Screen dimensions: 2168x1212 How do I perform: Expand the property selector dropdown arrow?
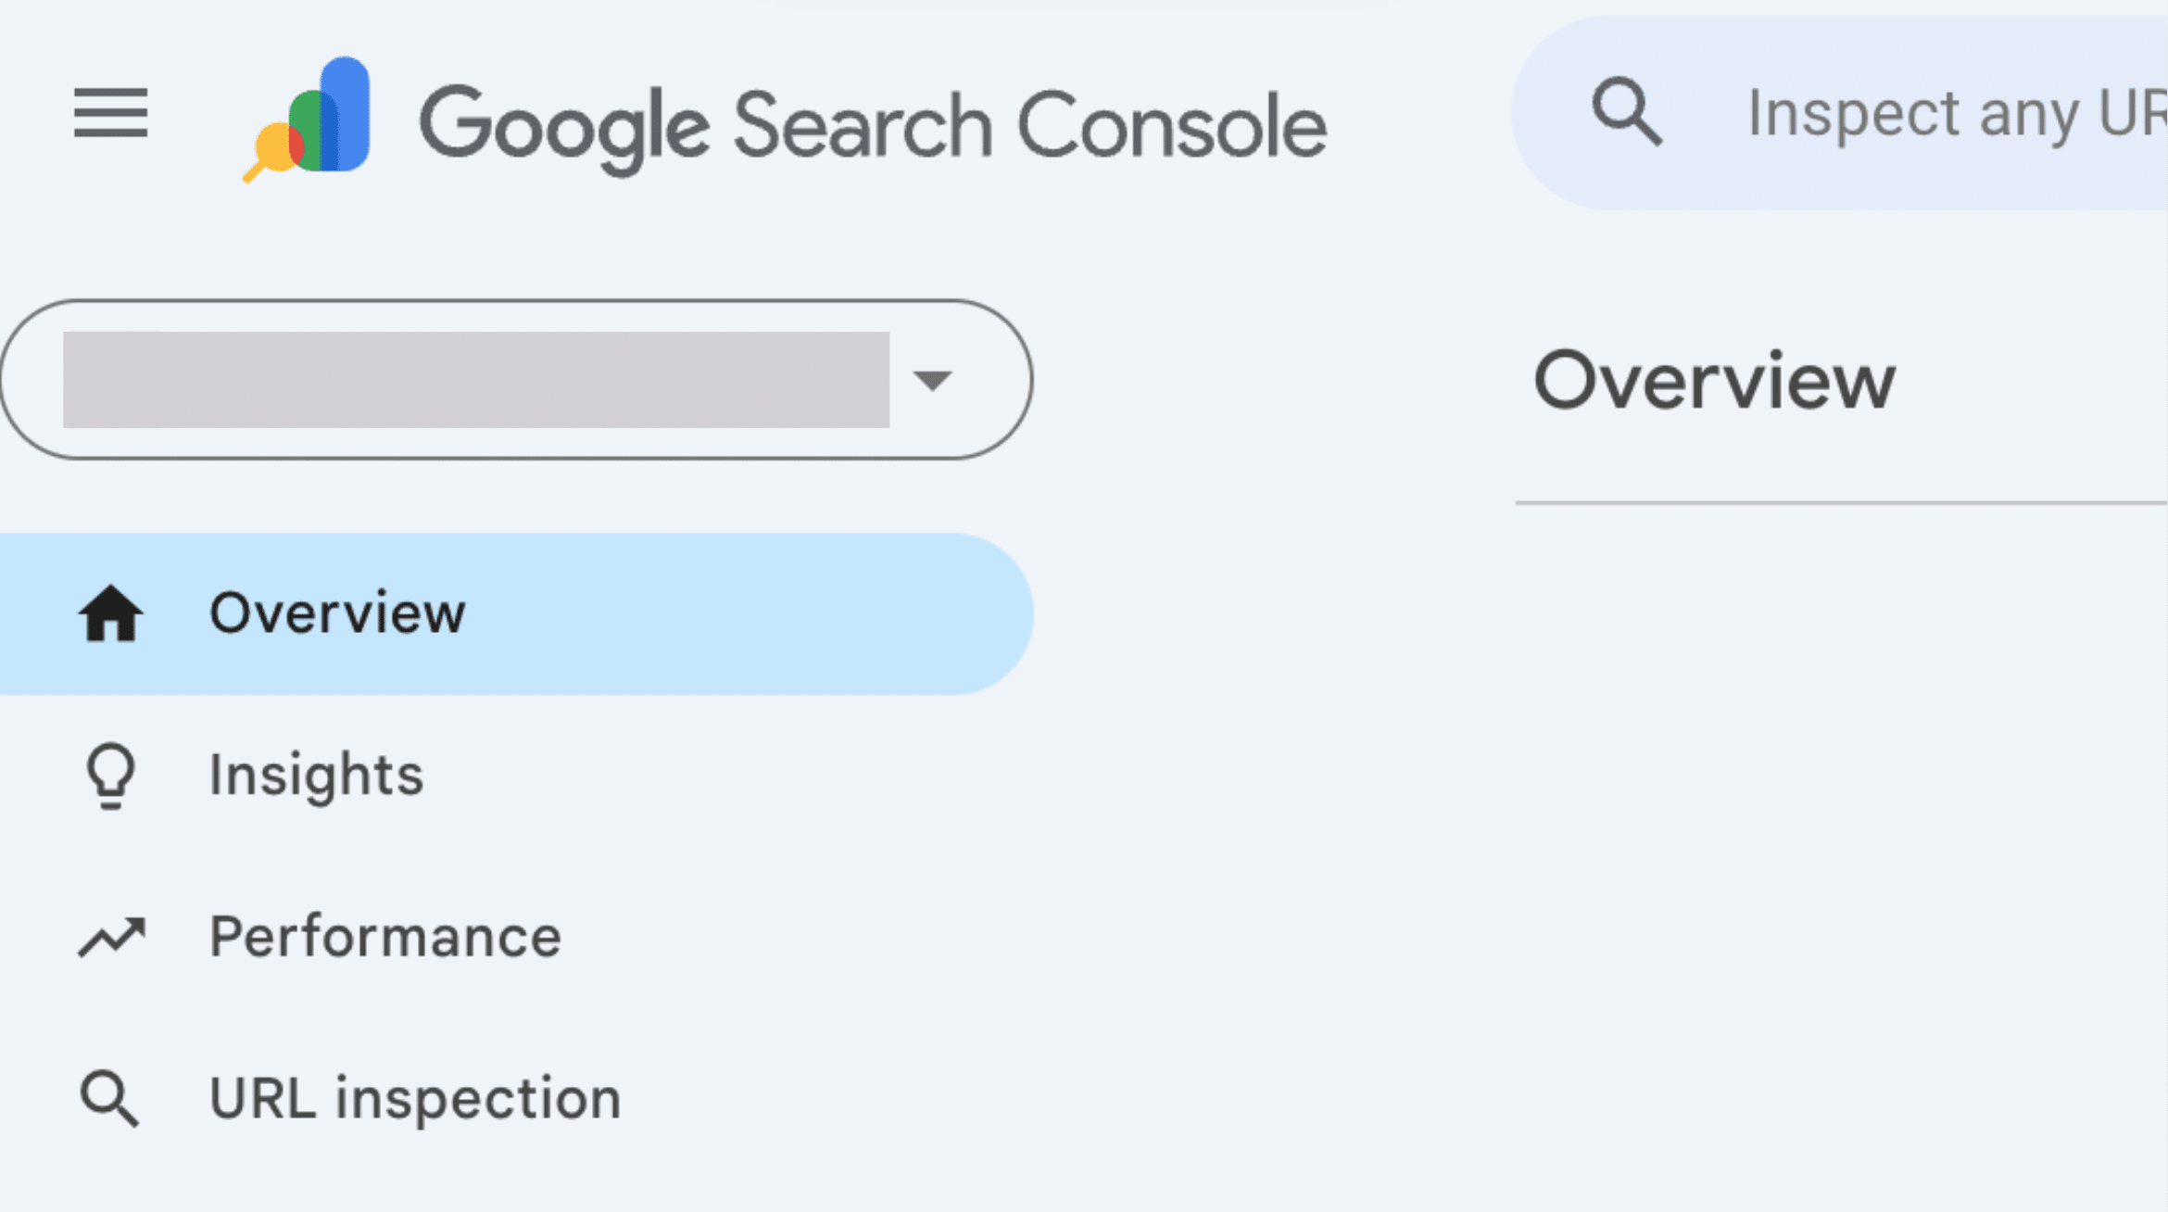(931, 380)
